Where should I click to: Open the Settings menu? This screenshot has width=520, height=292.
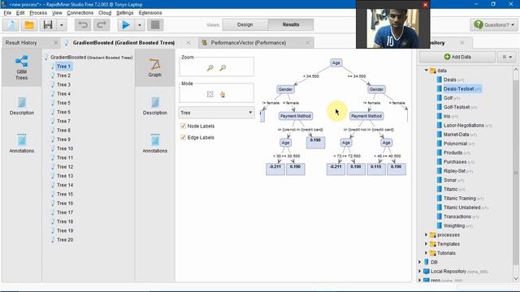point(125,13)
